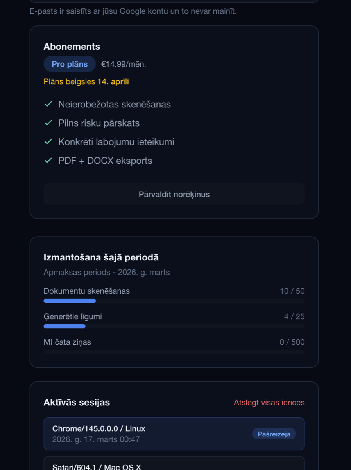Image resolution: width=351 pixels, height=470 pixels.
Task: Select the Safari/604.1 / Mac OS X session
Action: [174, 466]
